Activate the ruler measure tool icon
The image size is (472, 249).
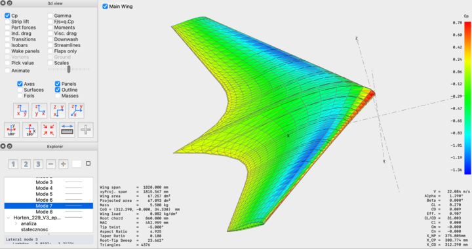[67, 130]
